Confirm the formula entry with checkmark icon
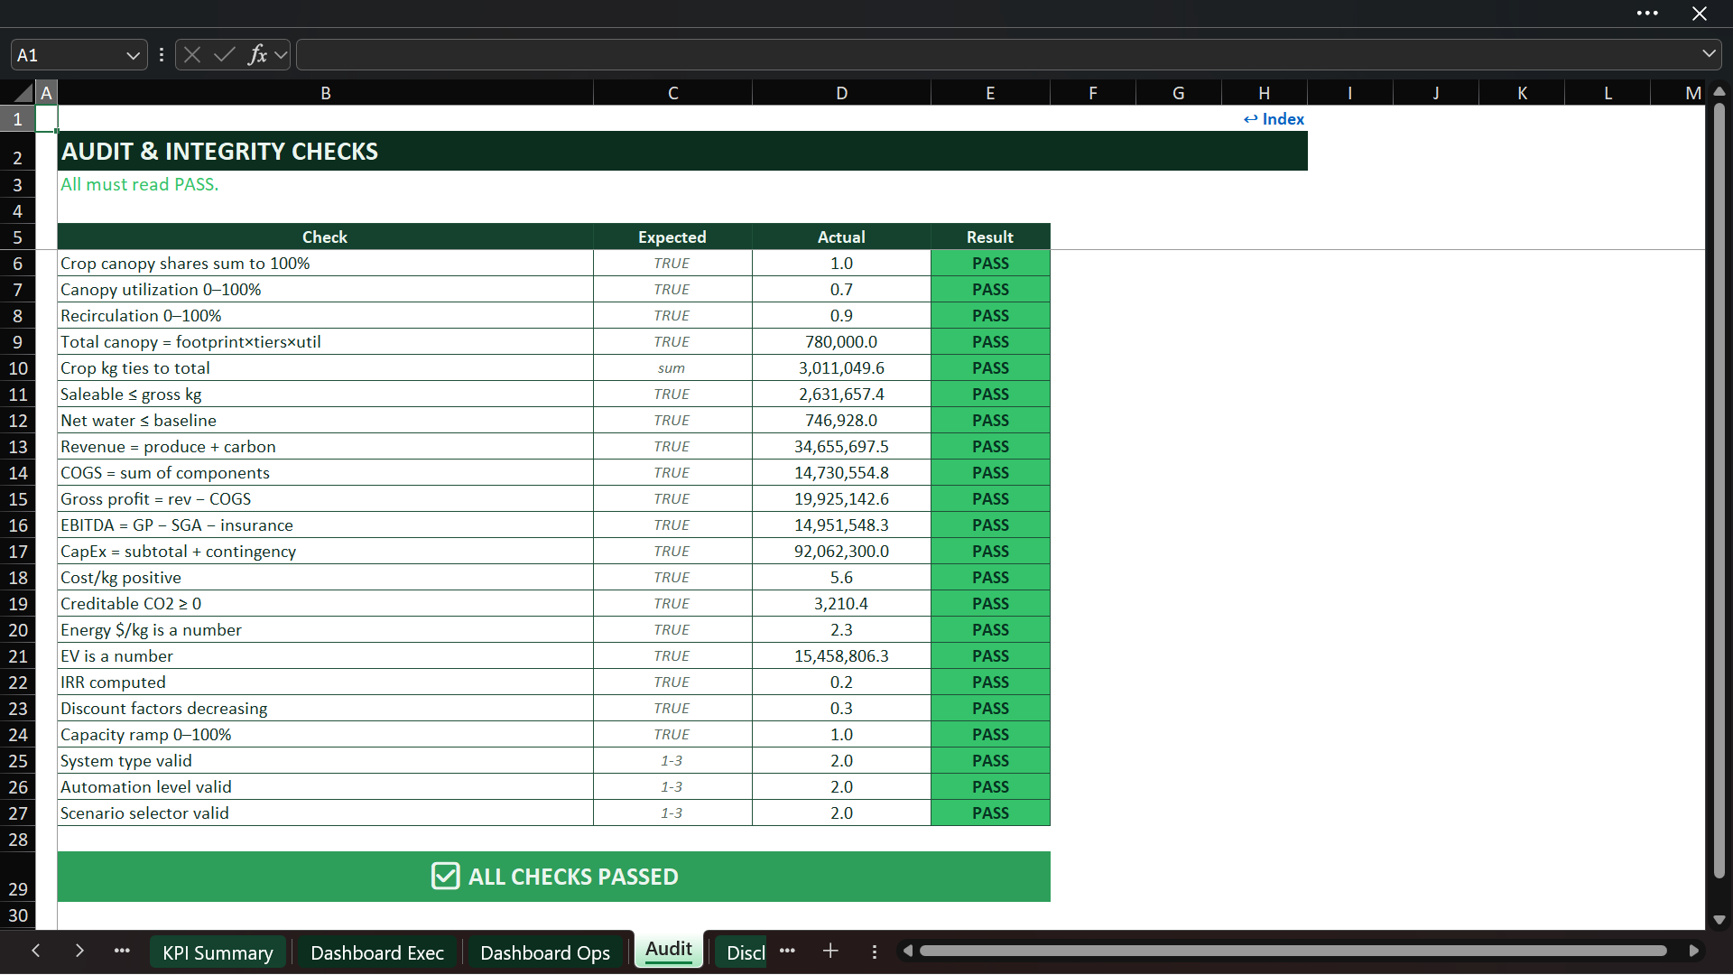The image size is (1733, 975). 225,55
